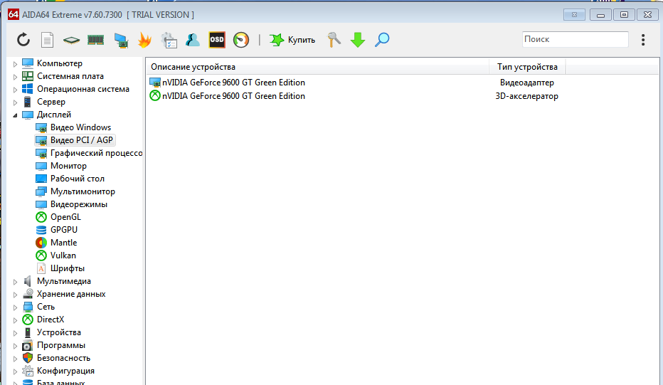Expand the Мультимедиа tree node

[x=15, y=282]
